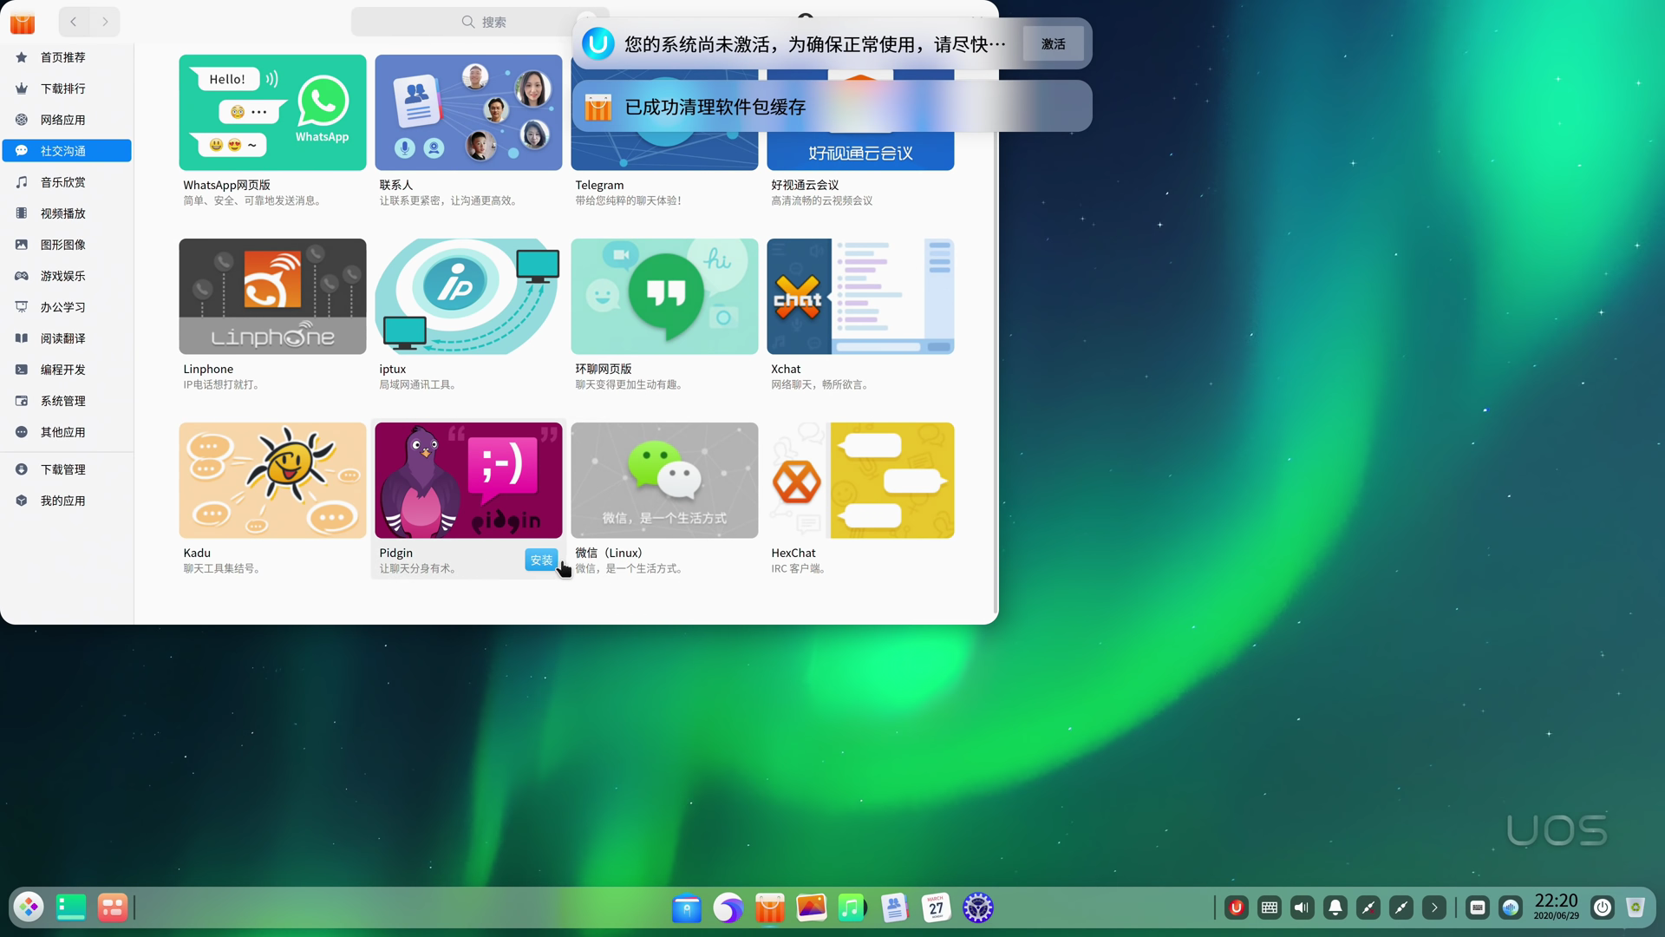Click the connected network plug icon
The image size is (1665, 937).
pos(1401,908)
